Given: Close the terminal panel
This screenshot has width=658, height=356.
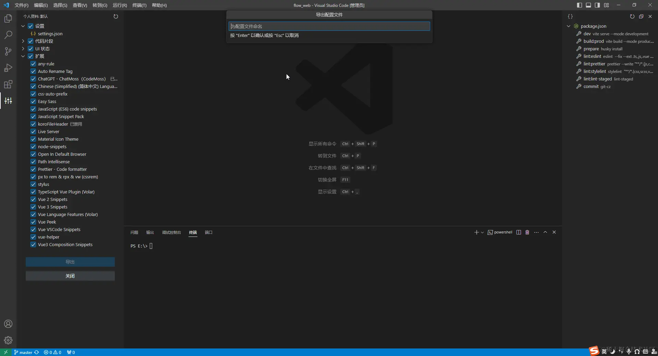Looking at the screenshot, I should point(554,232).
